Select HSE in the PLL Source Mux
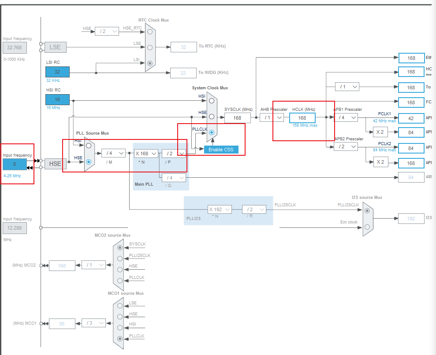Image resolution: width=436 pixels, height=355 pixels. (x=88, y=161)
